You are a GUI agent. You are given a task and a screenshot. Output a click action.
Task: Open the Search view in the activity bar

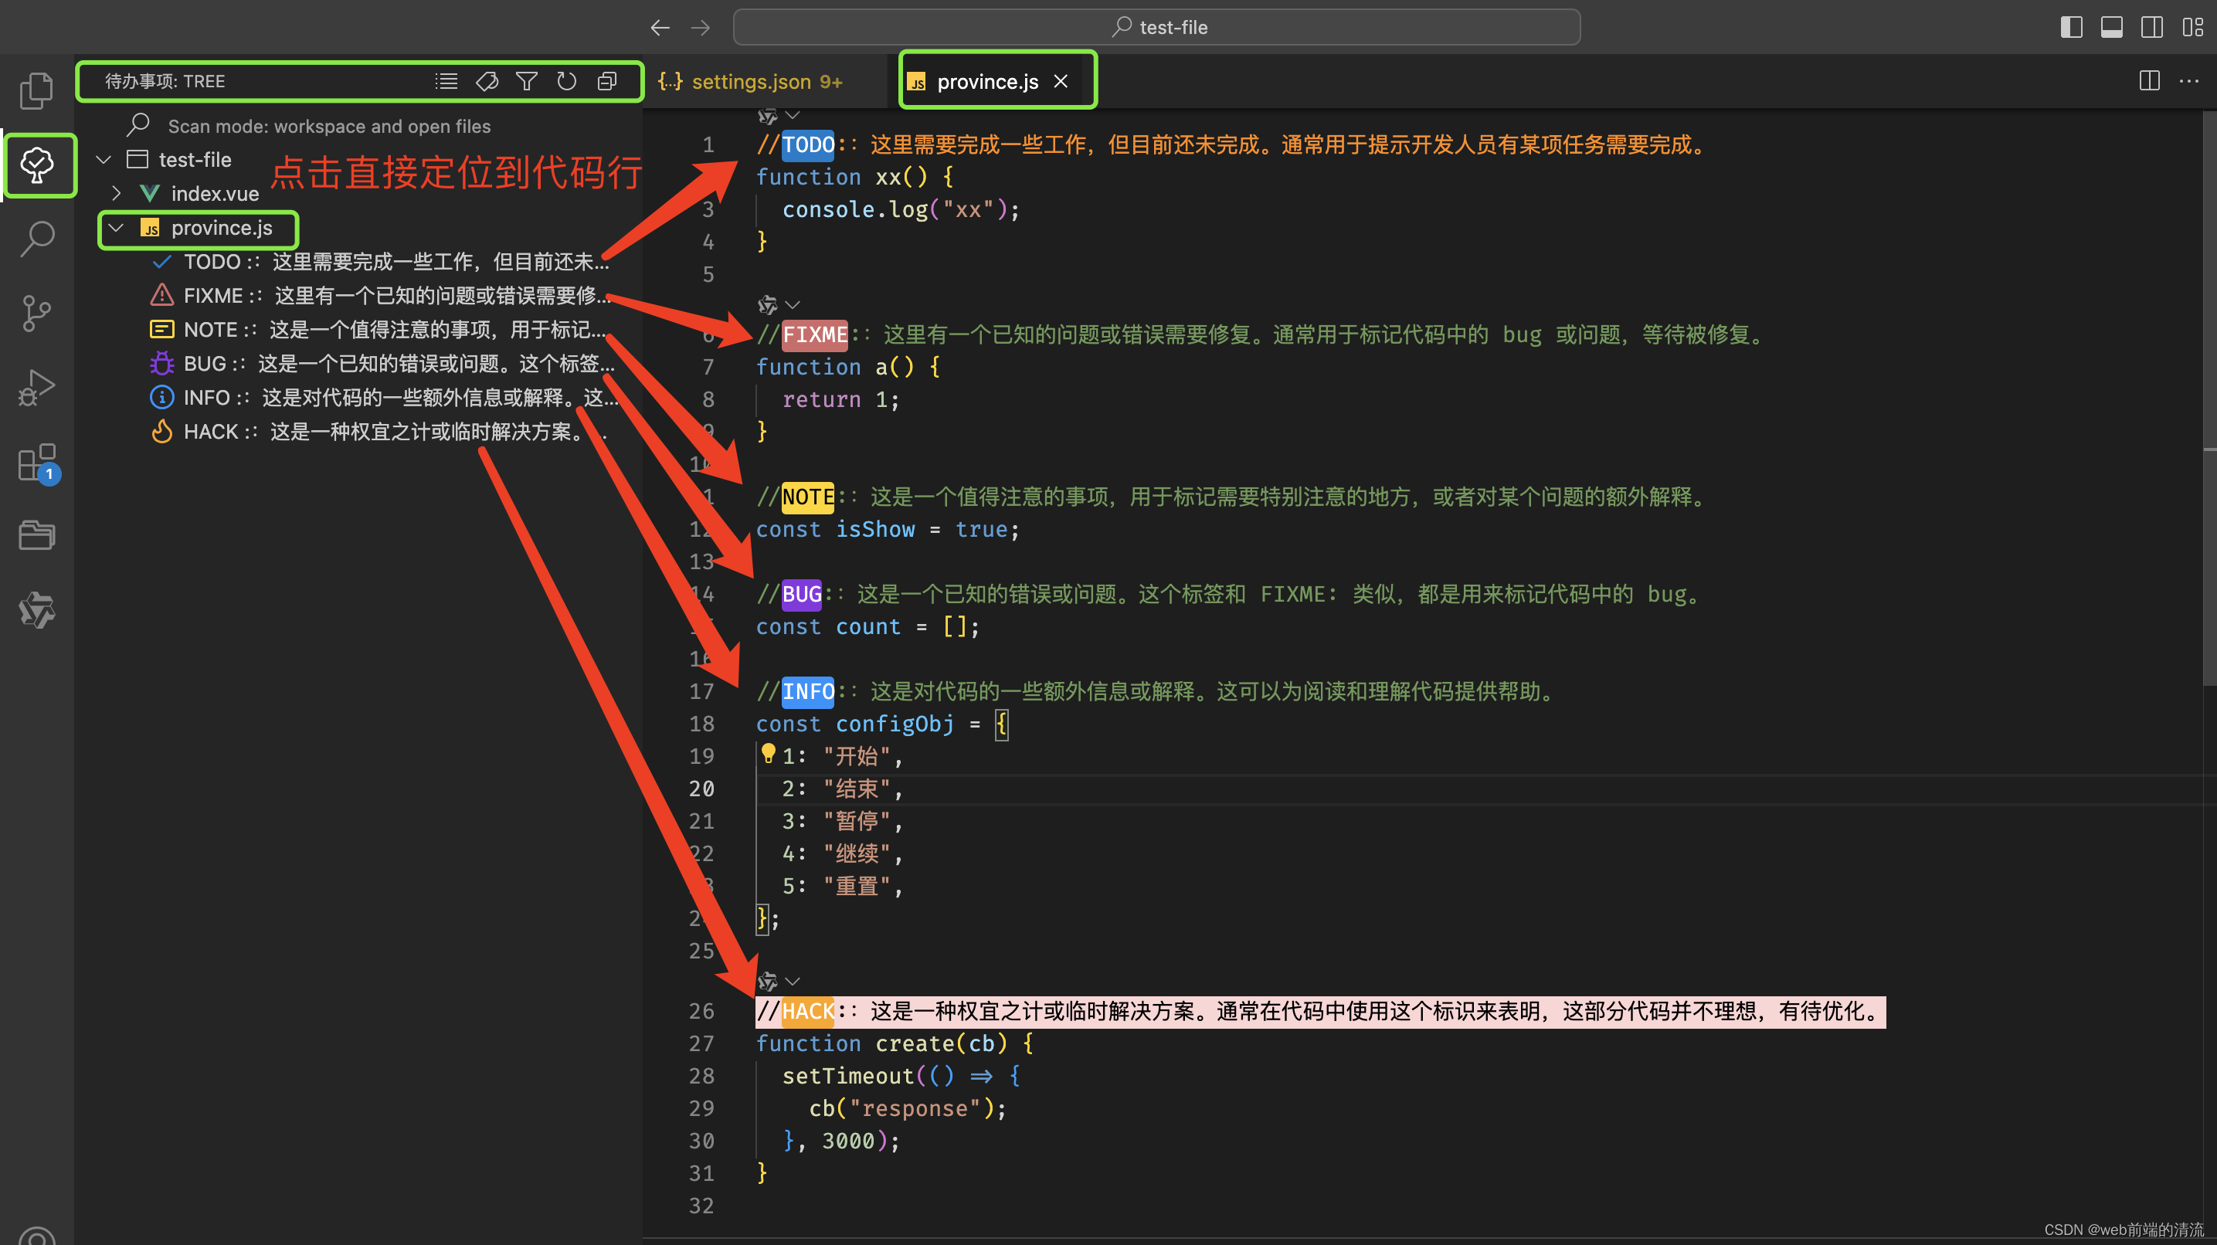point(36,239)
